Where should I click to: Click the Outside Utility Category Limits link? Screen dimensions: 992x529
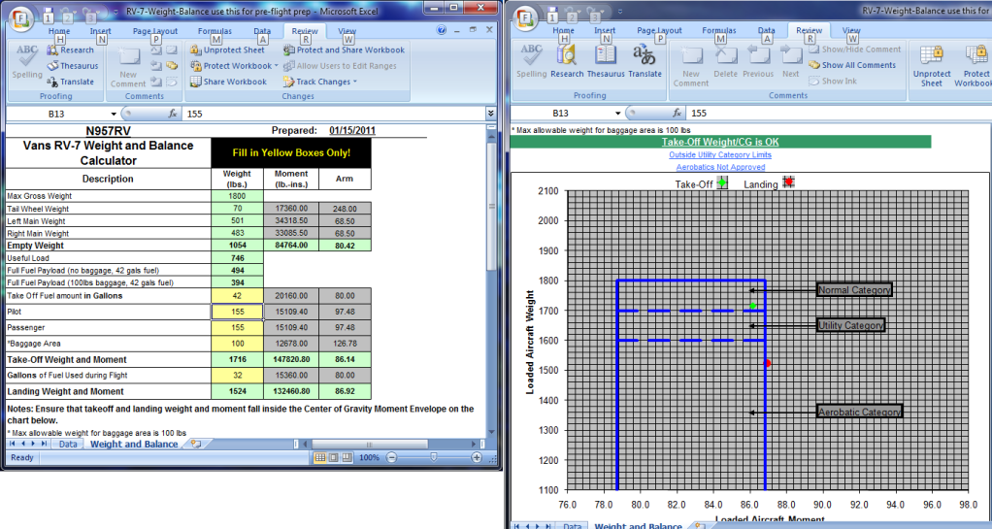[720, 154]
